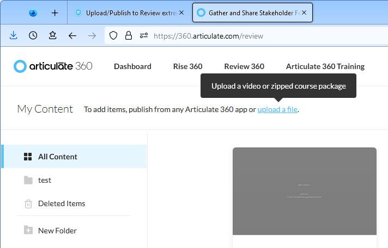Screen dimensions: 388x248
Task: Close the Gather and Share Stakeholder tab
Action: (304, 13)
